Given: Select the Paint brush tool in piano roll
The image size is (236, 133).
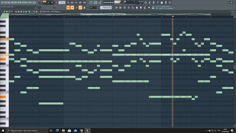Looking at the screenshot, I should click(x=18, y=11).
